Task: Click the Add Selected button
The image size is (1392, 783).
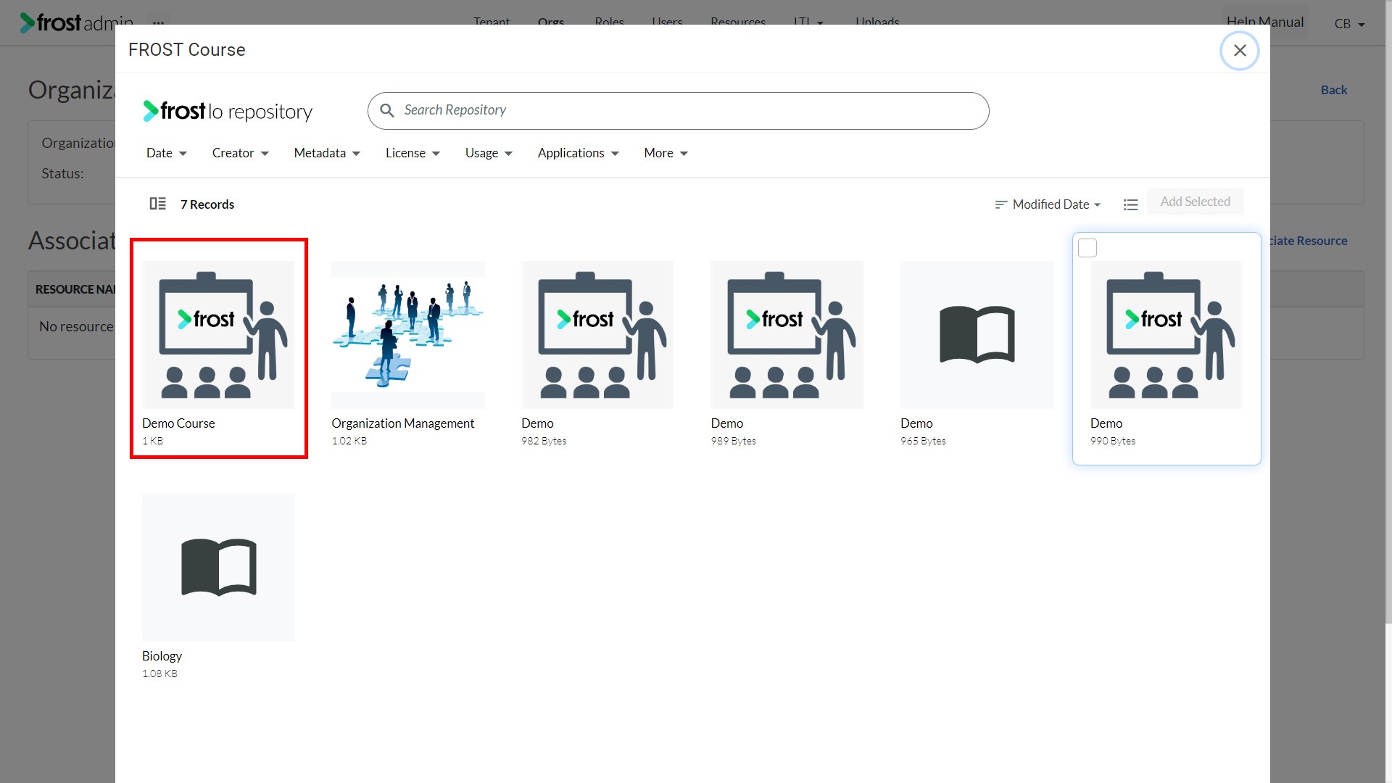Action: point(1196,202)
